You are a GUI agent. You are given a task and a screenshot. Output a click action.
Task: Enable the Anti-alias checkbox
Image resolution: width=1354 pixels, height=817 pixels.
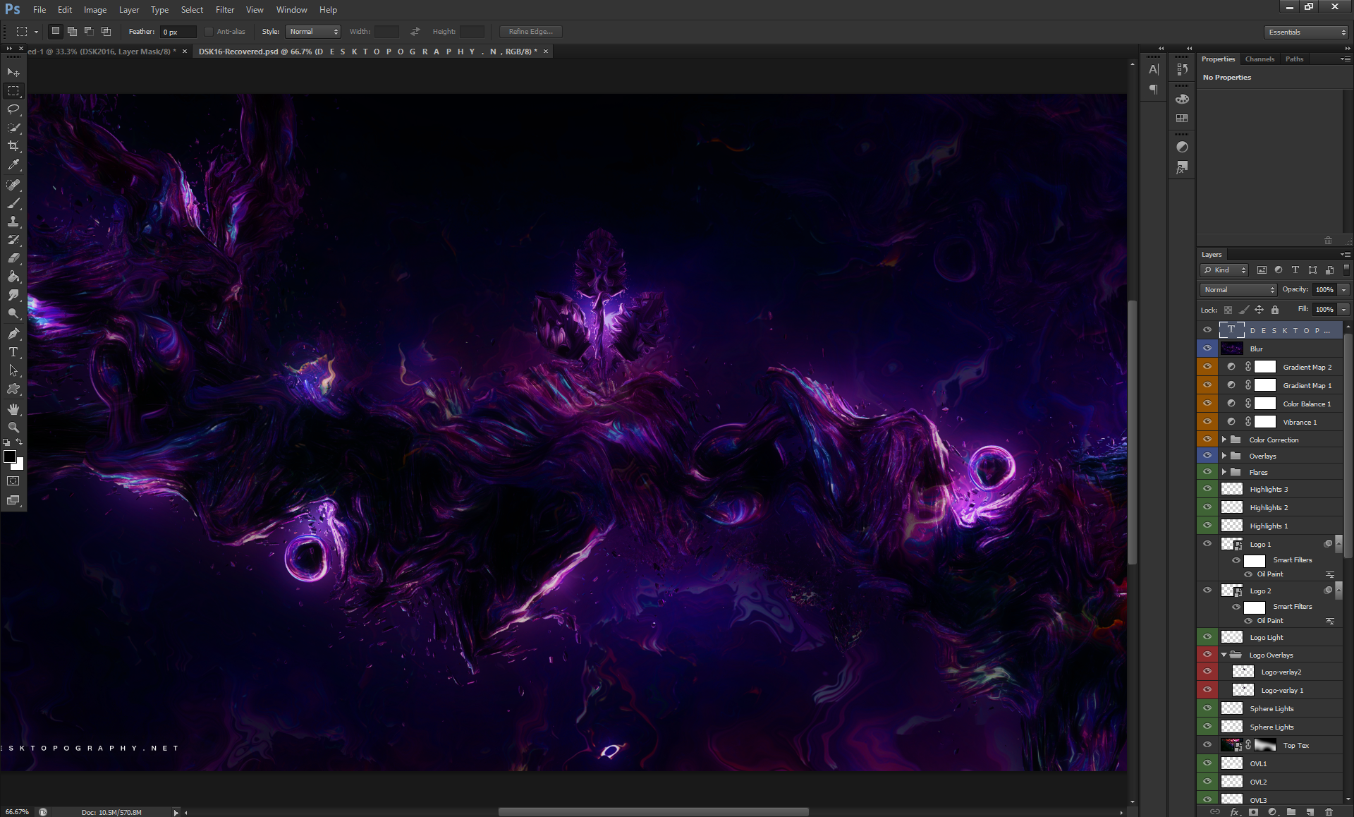pos(209,32)
